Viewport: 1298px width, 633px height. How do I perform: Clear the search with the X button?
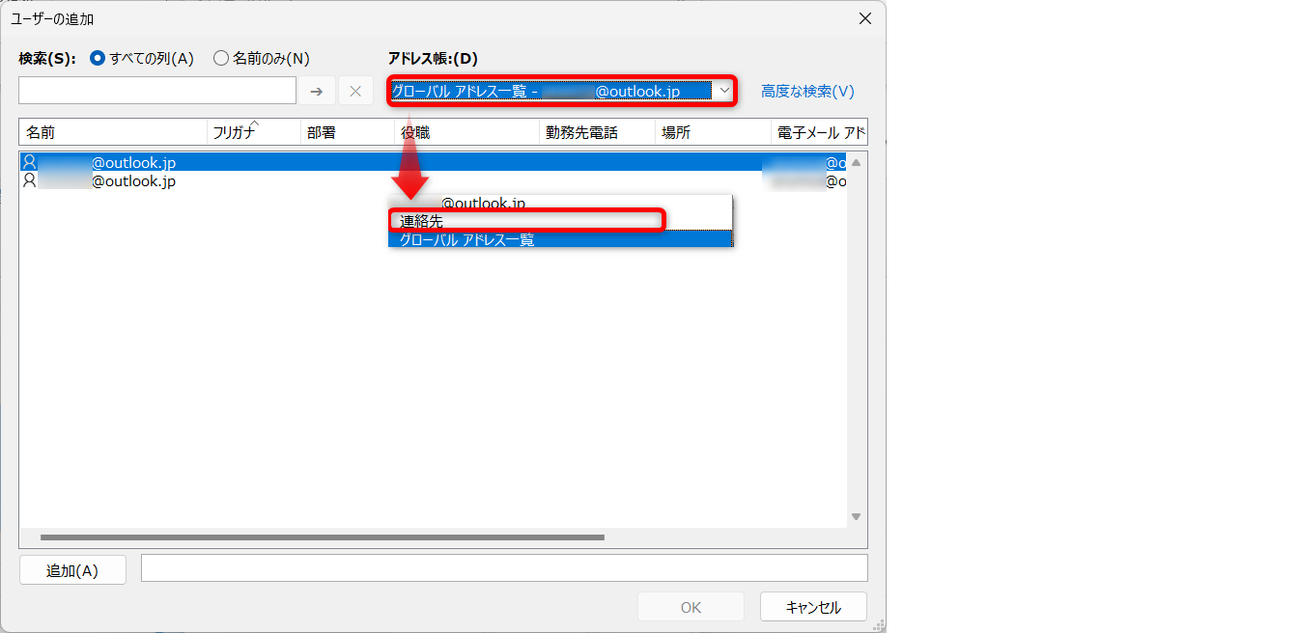(x=355, y=91)
